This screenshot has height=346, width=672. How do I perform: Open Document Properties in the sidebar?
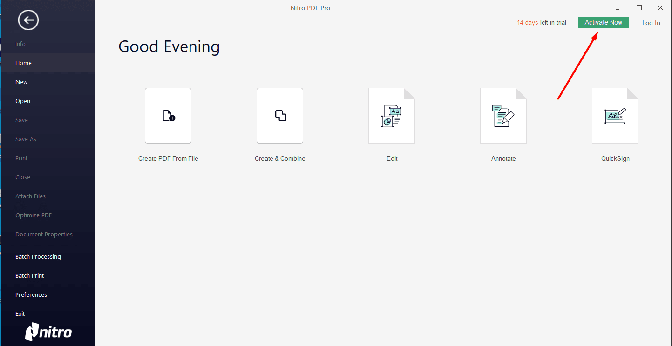coord(44,235)
